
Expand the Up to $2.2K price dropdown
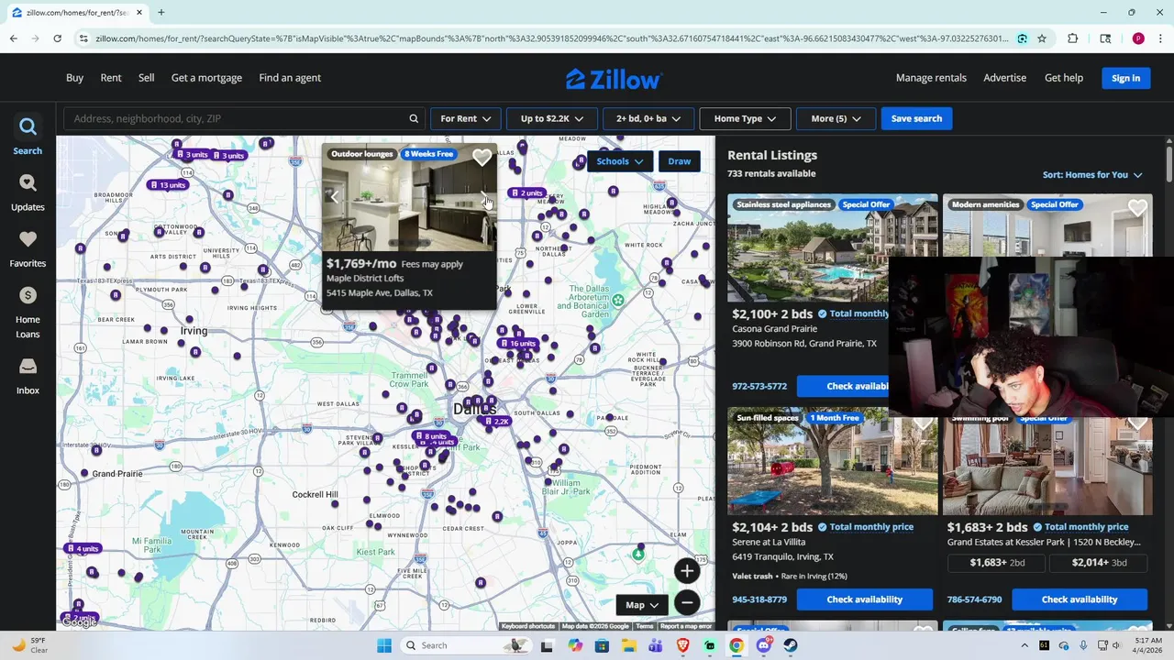tap(551, 118)
